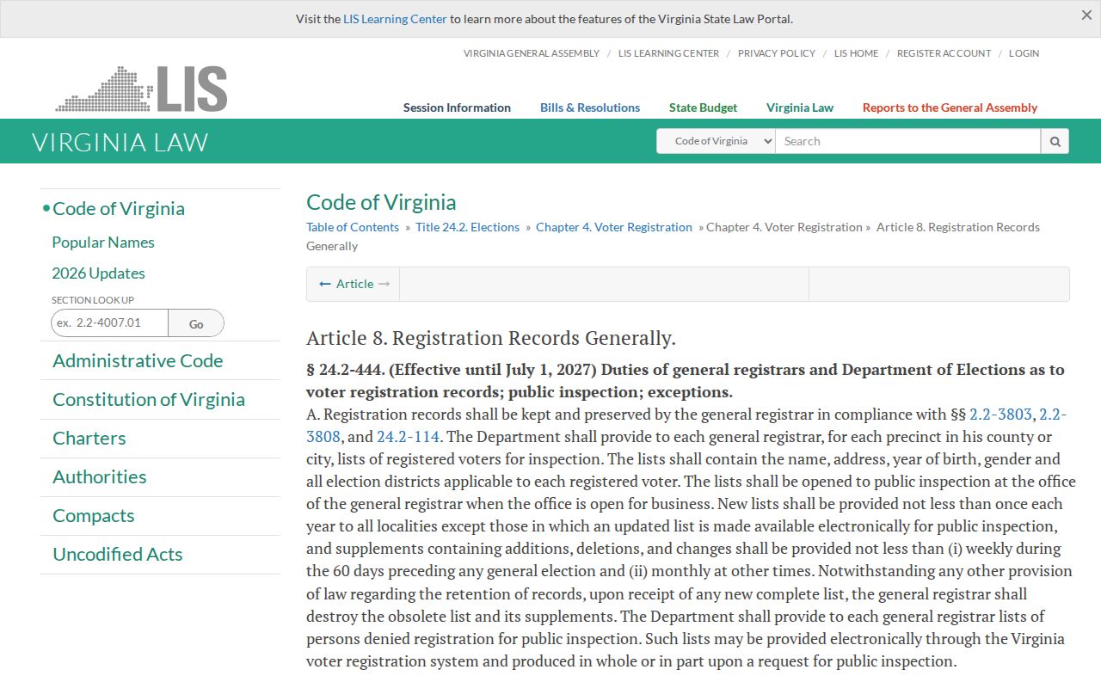Open the Session Information menu
This screenshot has width=1101, height=688.
click(457, 107)
